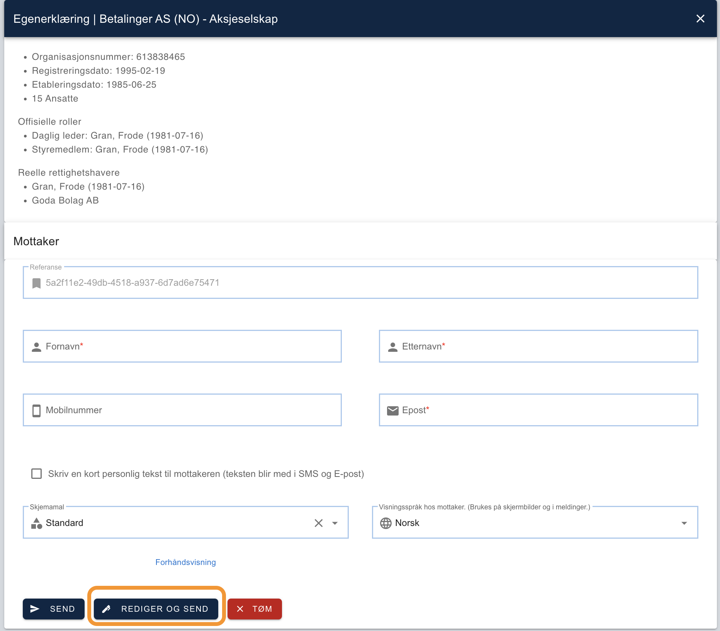Enable the personal text to recipient checkbox
The width and height of the screenshot is (720, 631).
pos(36,474)
